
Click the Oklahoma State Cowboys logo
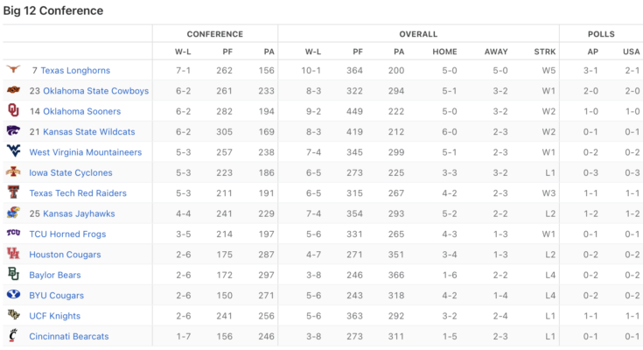coord(13,91)
